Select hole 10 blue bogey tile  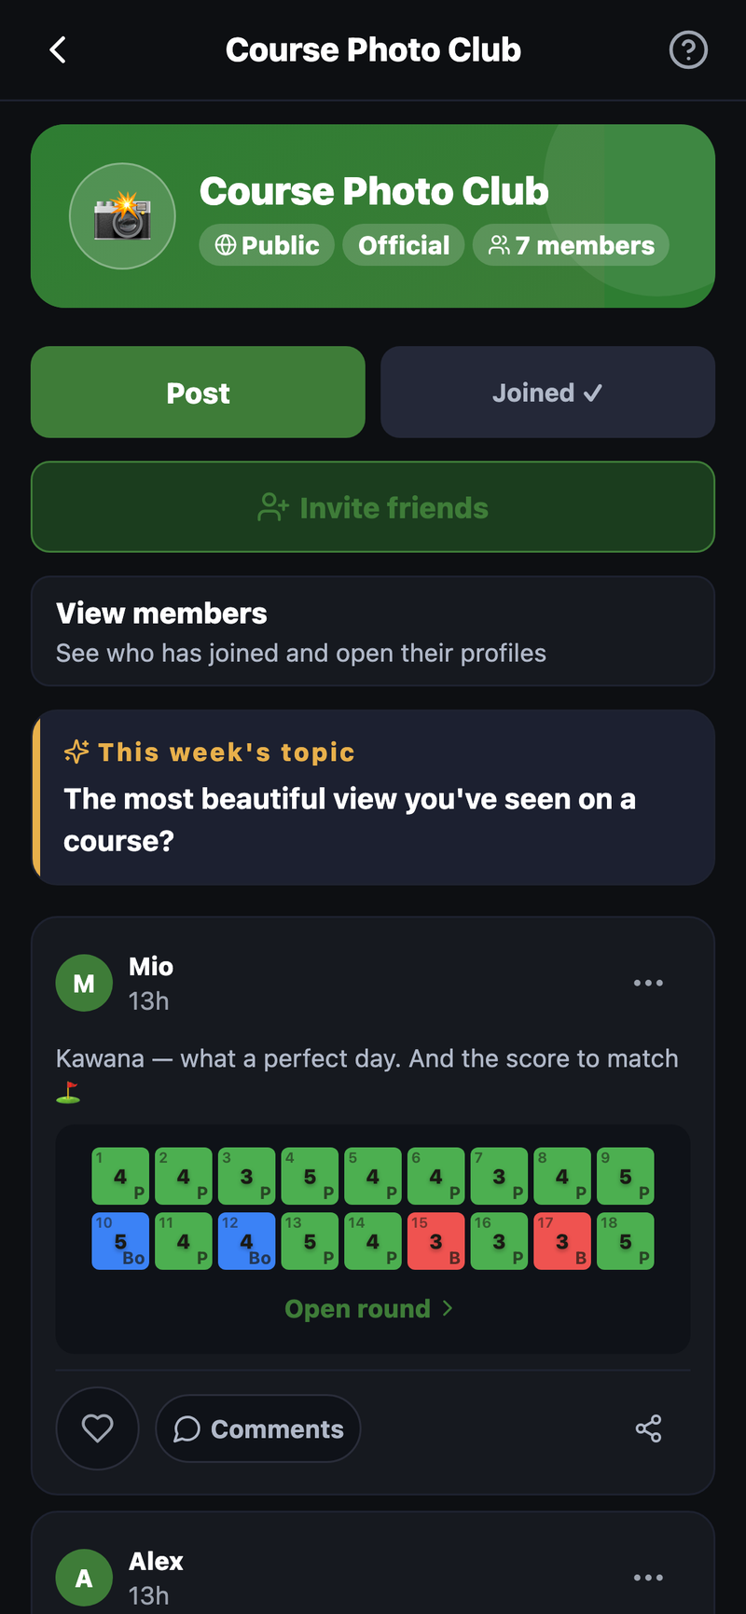120,1241
